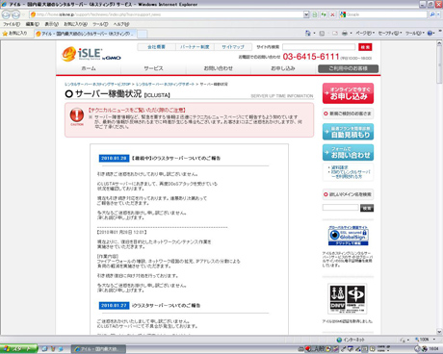Click the blue help question mark icon
This screenshot has width=443, height=354.
click(x=430, y=33)
